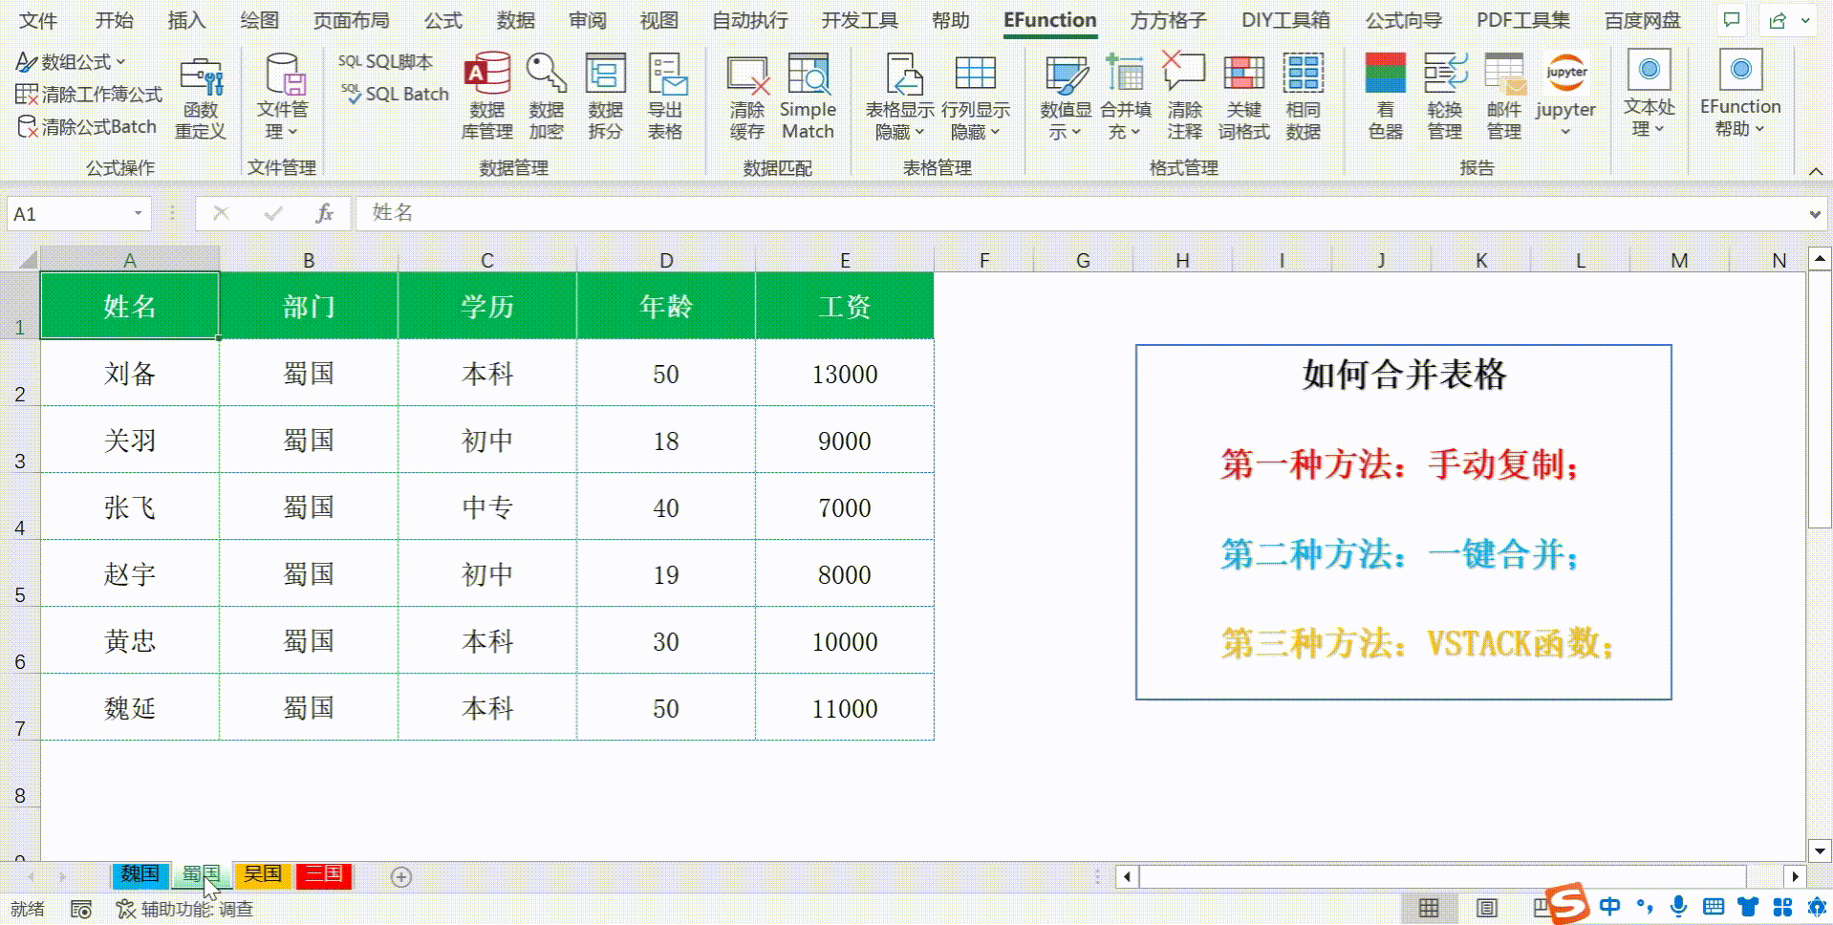Screen dimensions: 1833x925
Task: Click 清除工作簿公式
Action: point(89,94)
